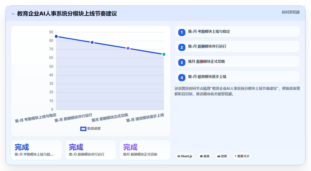The width and height of the screenshot is (311, 171).
Task: Toggle the 阶段进度 legend color box
Action: [83, 129]
